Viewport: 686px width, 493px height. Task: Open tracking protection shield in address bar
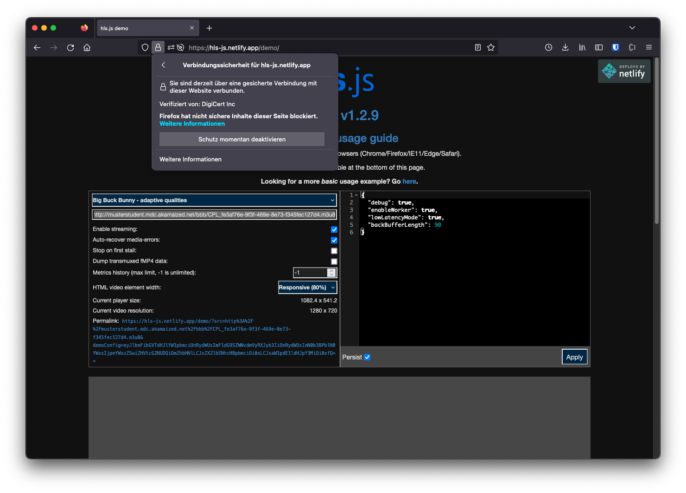145,47
